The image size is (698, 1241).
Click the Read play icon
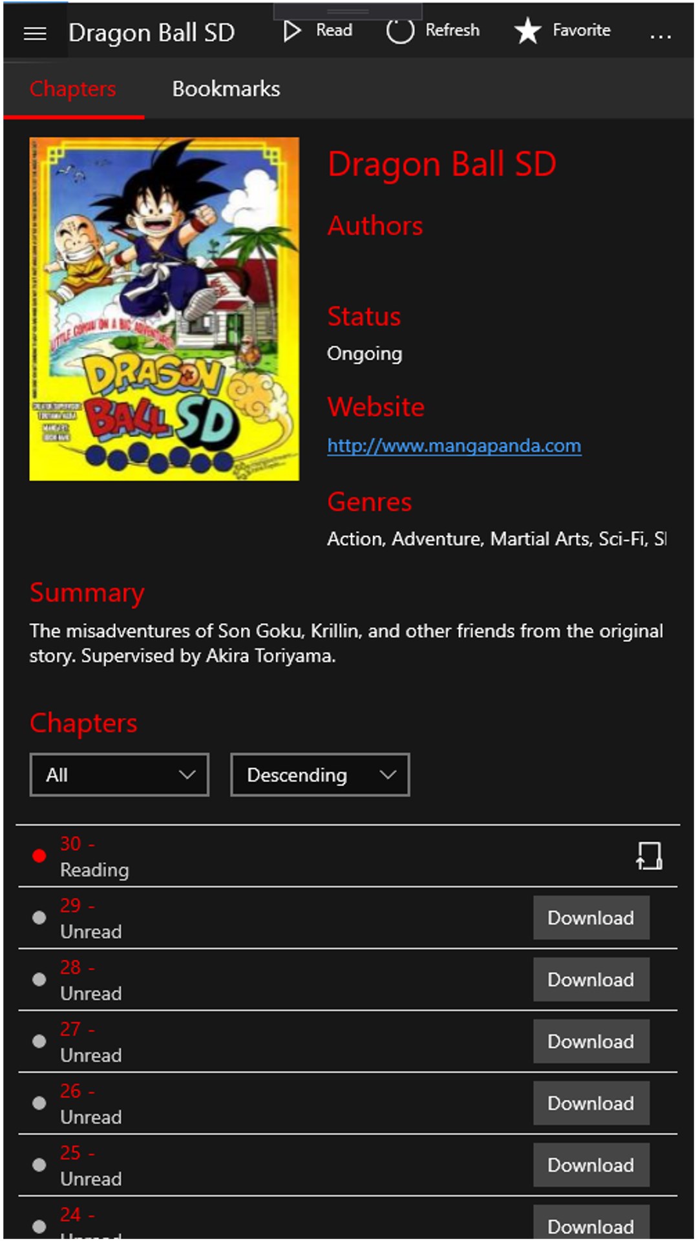(292, 30)
